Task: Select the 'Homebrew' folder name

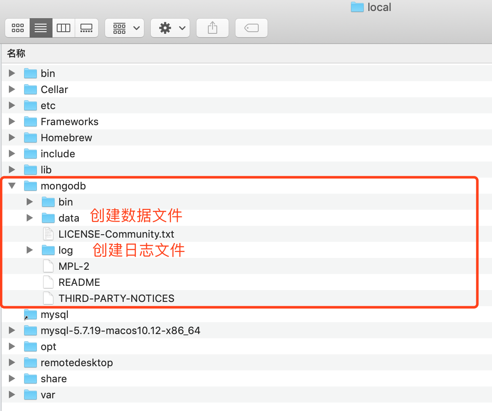Action: tap(66, 137)
